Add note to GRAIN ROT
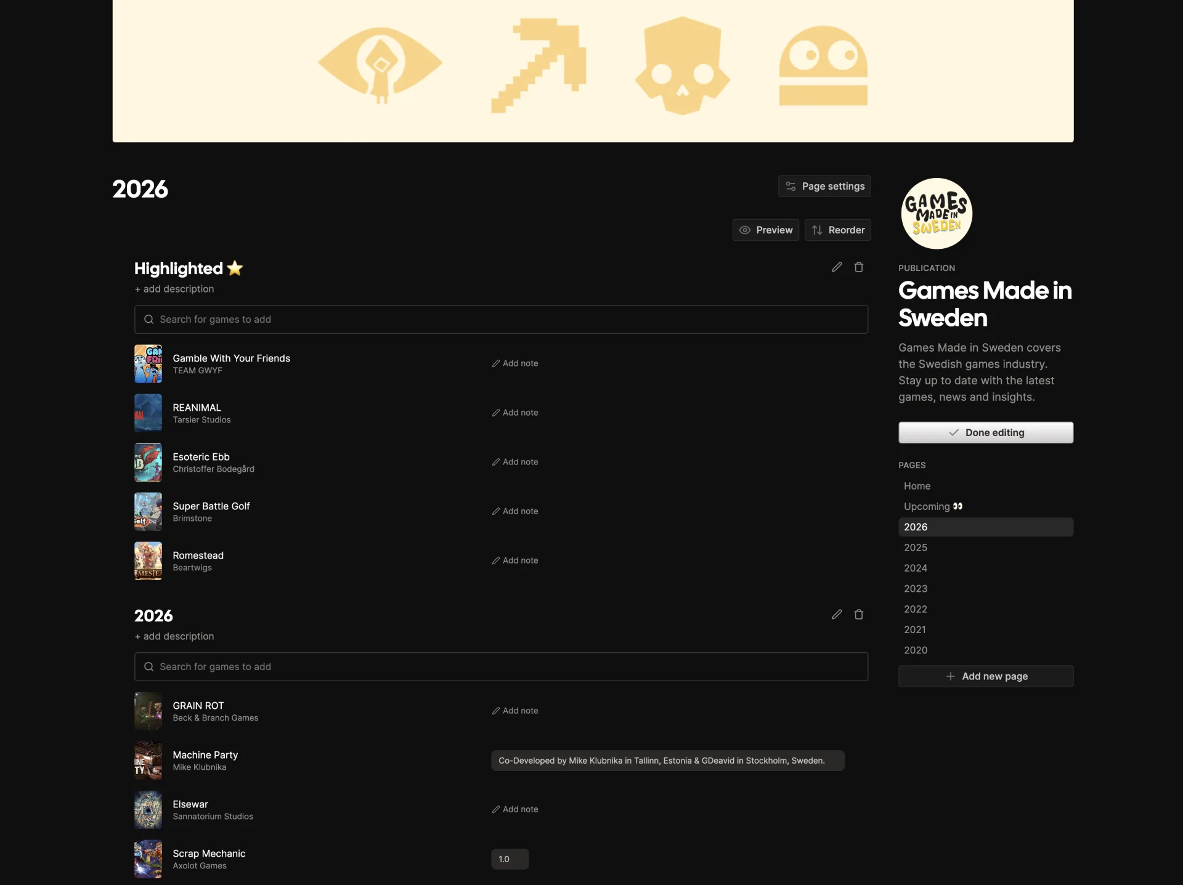Screen dimensions: 1183x885 pos(515,711)
